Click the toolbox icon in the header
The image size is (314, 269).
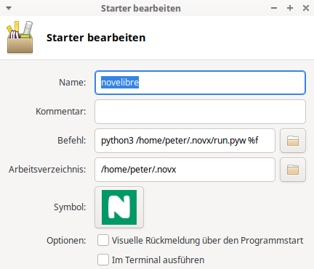point(20,37)
